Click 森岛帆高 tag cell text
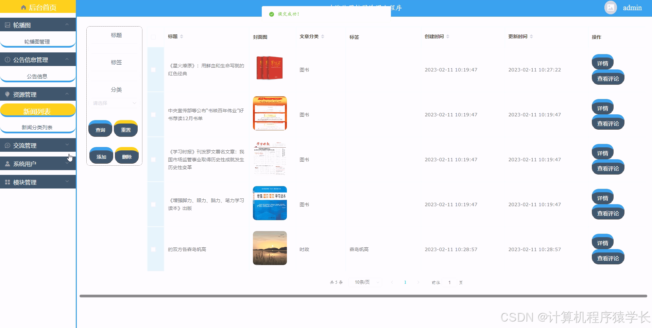This screenshot has width=652, height=328. click(x=359, y=249)
